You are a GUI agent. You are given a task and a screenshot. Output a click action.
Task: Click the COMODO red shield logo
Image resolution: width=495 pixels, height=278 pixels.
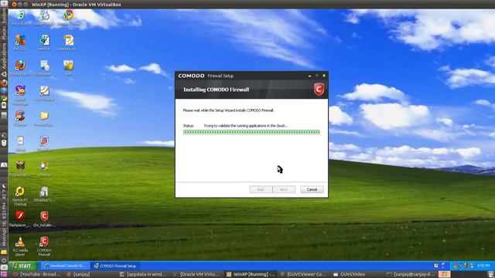[319, 90]
